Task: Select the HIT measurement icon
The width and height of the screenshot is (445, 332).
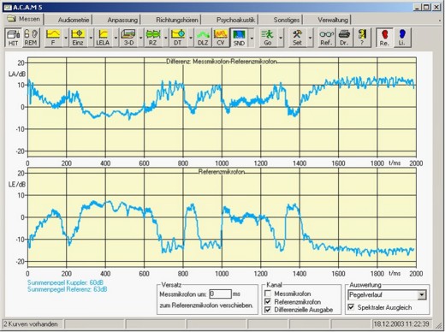Action: point(13,38)
